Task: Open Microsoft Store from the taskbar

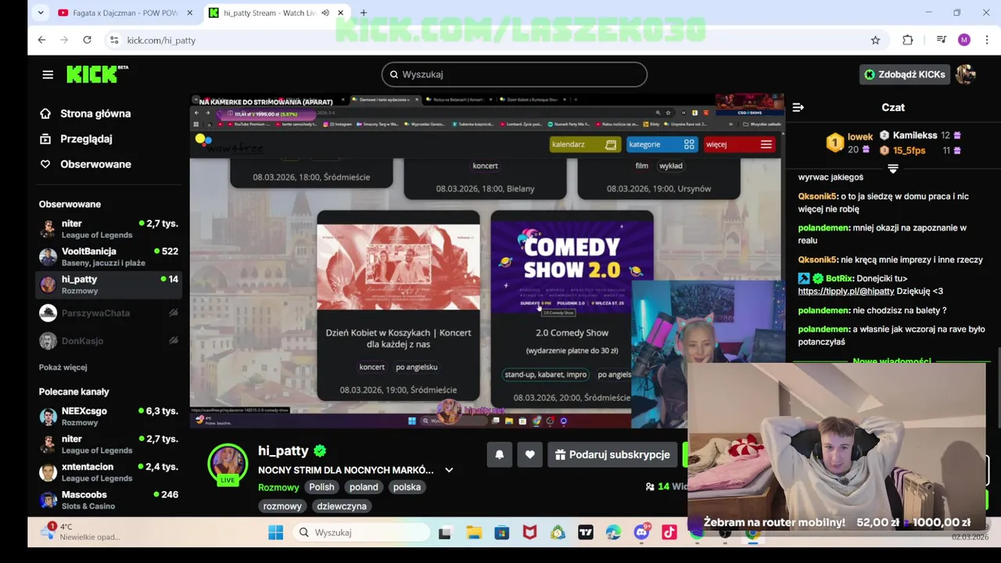Action: (x=501, y=533)
